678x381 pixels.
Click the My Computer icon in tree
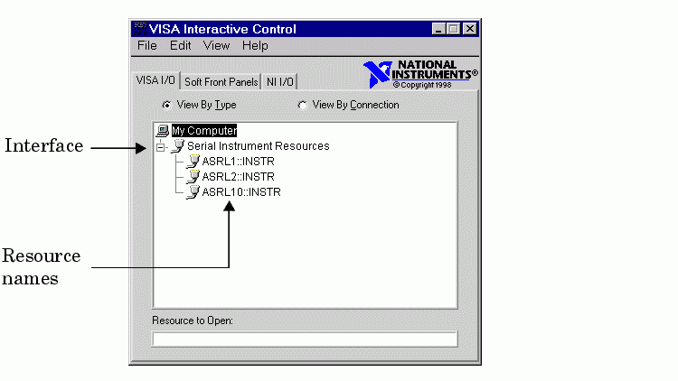pos(163,130)
